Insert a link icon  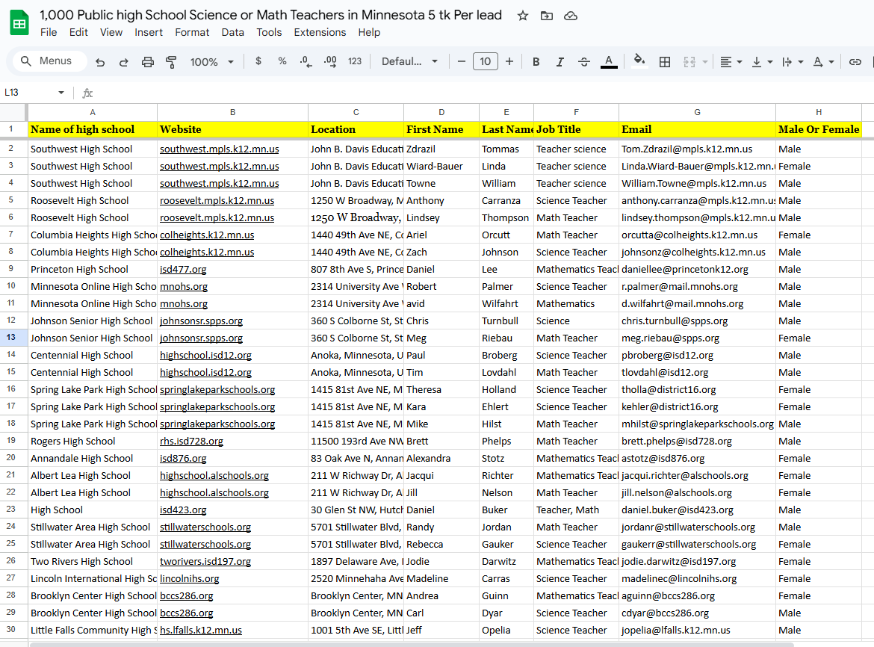coord(855,62)
